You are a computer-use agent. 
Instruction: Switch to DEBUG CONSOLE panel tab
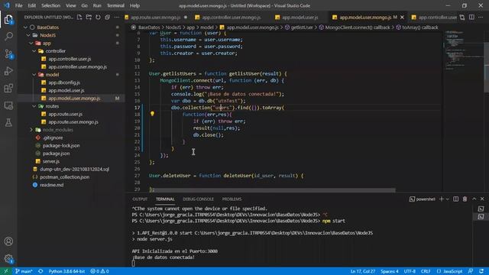198,199
